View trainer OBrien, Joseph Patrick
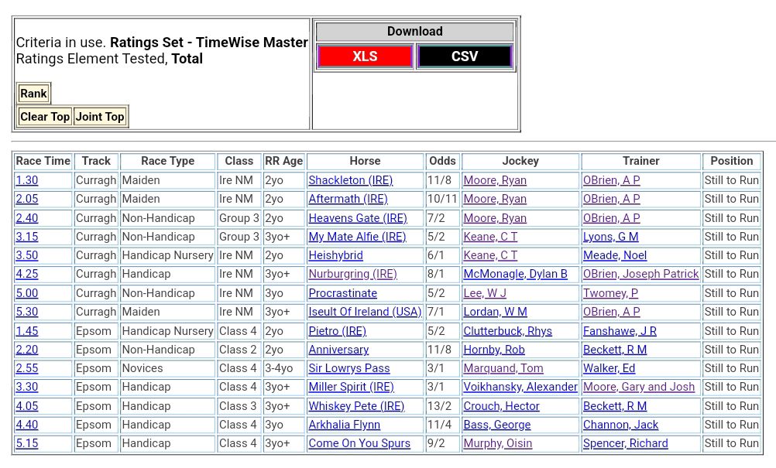The height and width of the screenshot is (468, 776). [640, 274]
